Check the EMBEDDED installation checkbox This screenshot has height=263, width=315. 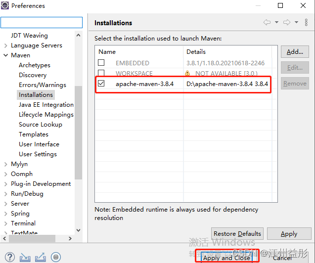pyautogui.click(x=101, y=63)
